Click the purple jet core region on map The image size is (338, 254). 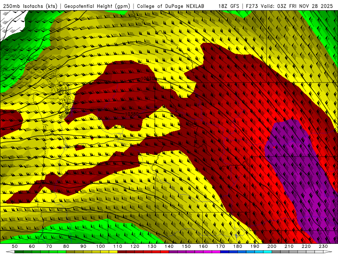[x=302, y=182]
